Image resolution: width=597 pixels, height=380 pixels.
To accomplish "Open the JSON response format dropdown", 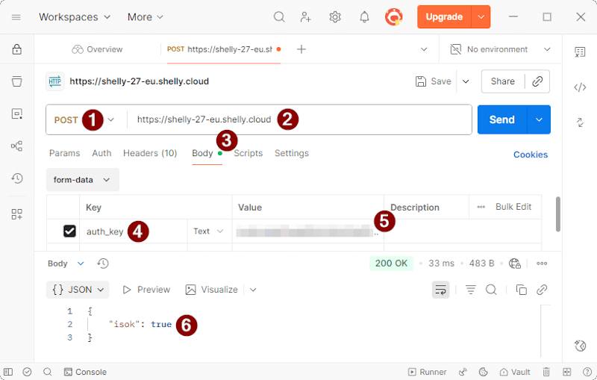I will click(78, 290).
